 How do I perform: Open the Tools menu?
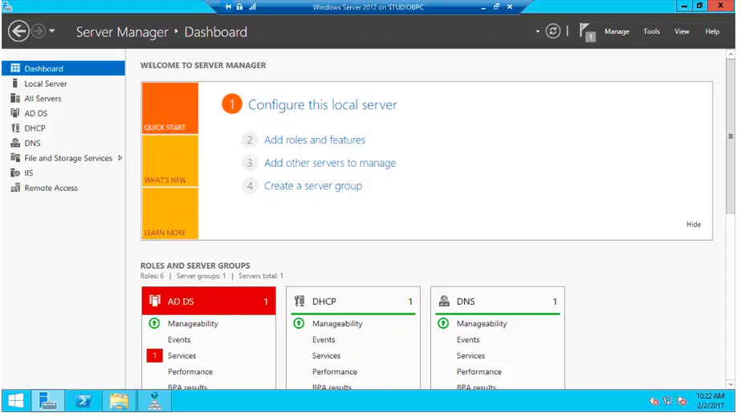click(651, 31)
